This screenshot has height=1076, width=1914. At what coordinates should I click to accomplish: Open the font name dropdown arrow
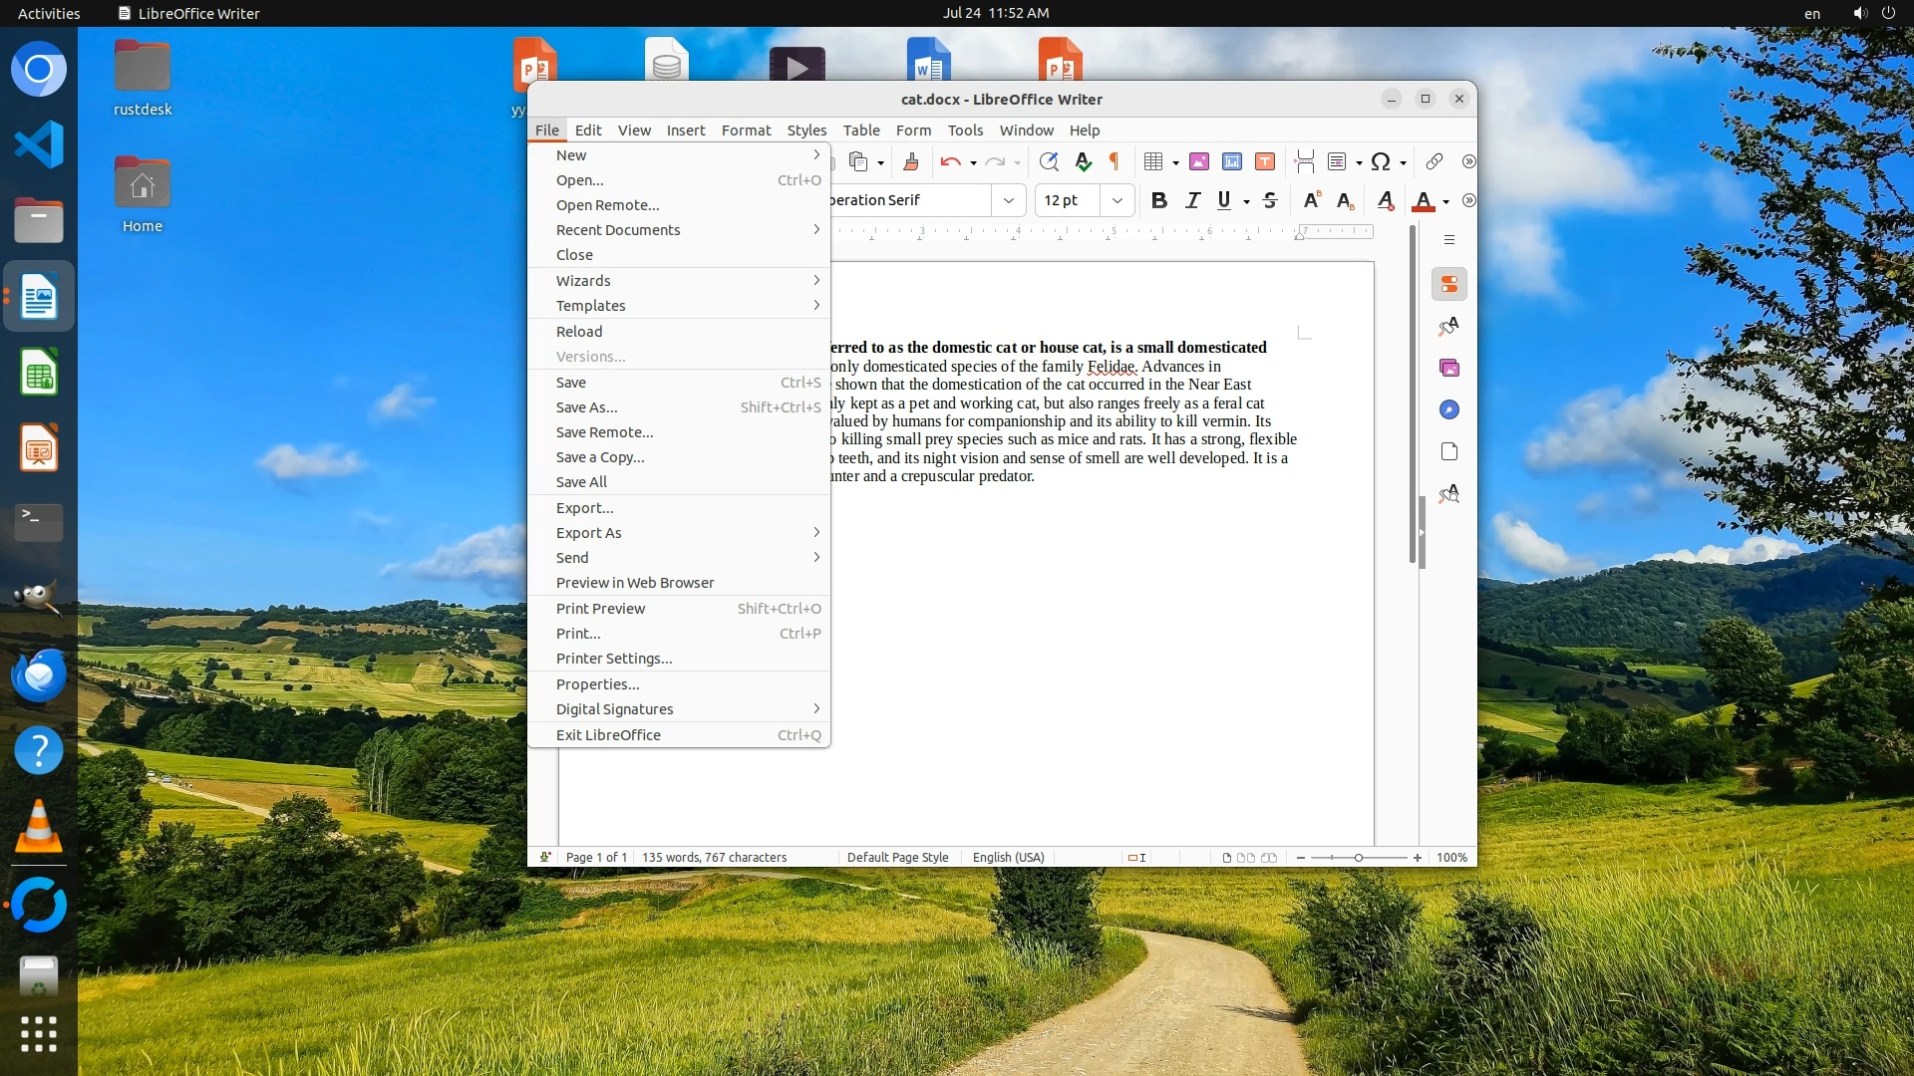(1009, 200)
